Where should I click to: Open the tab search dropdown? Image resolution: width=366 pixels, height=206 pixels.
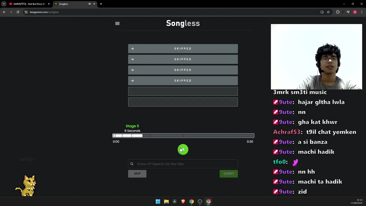(x=4, y=4)
